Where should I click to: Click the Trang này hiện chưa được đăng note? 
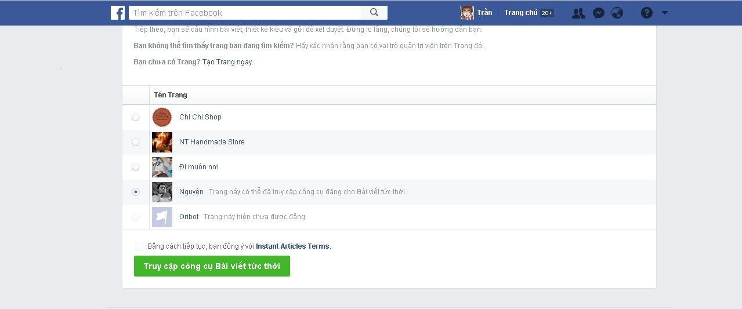[254, 217]
